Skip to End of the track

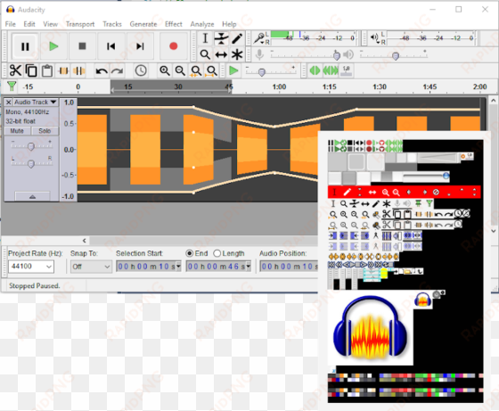click(x=140, y=46)
